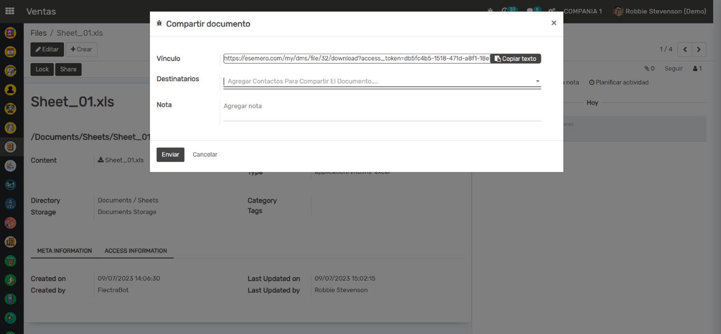The height and width of the screenshot is (334, 721).
Task: Click Copiar texto button
Action: coord(515,58)
